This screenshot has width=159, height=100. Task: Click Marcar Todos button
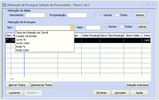point(17,85)
